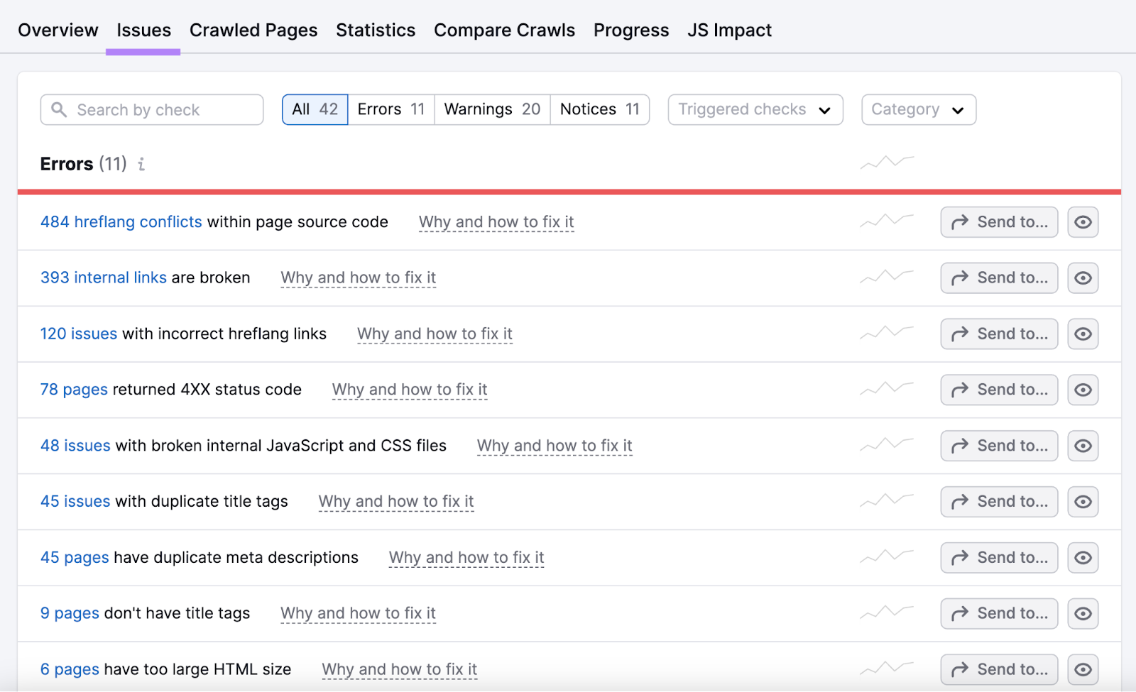Click the info icon beside Errors heading
This screenshot has width=1136, height=692.
[141, 164]
